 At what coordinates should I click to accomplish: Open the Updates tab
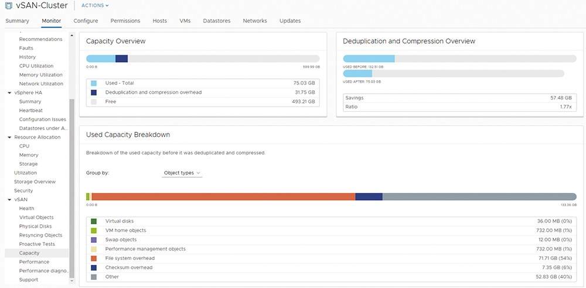(290, 21)
